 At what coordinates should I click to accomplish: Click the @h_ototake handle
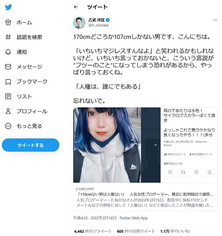98,25
